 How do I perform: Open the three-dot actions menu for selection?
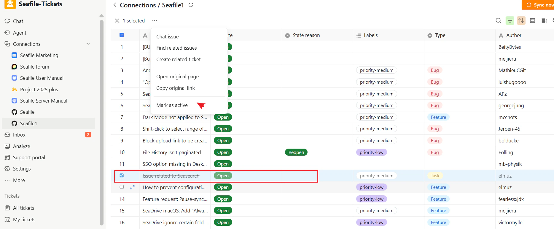pyautogui.click(x=155, y=20)
